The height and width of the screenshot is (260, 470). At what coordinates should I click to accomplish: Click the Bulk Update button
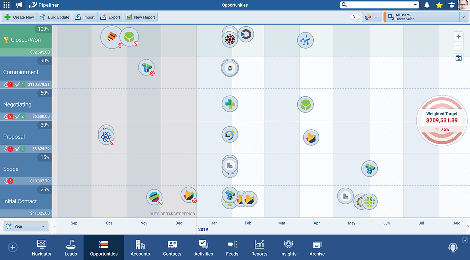pos(55,17)
